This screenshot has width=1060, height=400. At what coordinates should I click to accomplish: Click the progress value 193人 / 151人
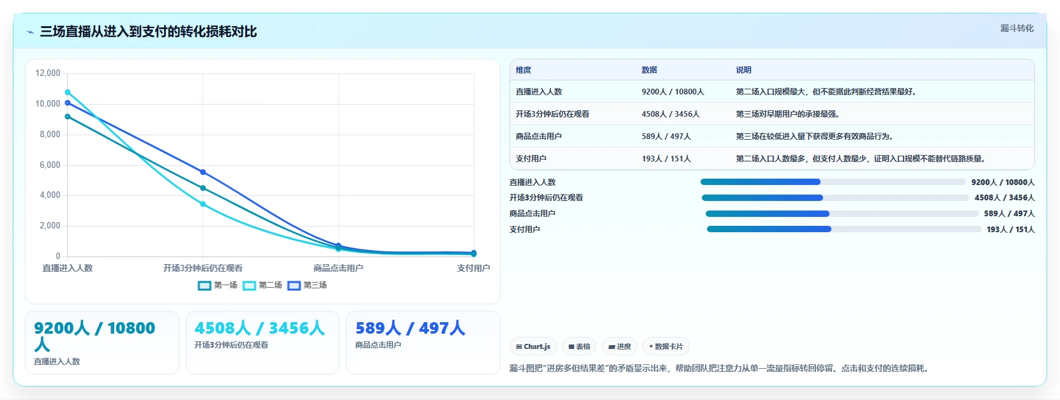click(1010, 230)
